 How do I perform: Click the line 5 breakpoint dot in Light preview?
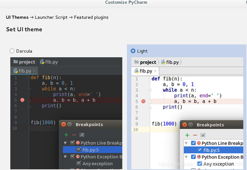coord(143,101)
